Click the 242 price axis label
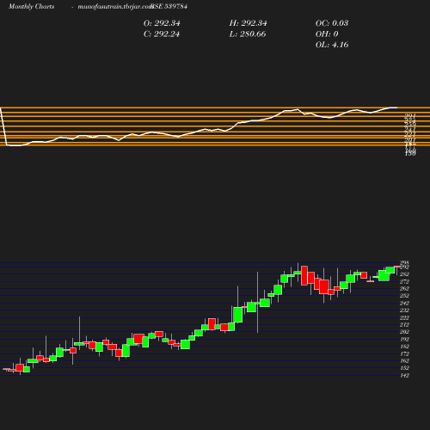 (404, 304)
